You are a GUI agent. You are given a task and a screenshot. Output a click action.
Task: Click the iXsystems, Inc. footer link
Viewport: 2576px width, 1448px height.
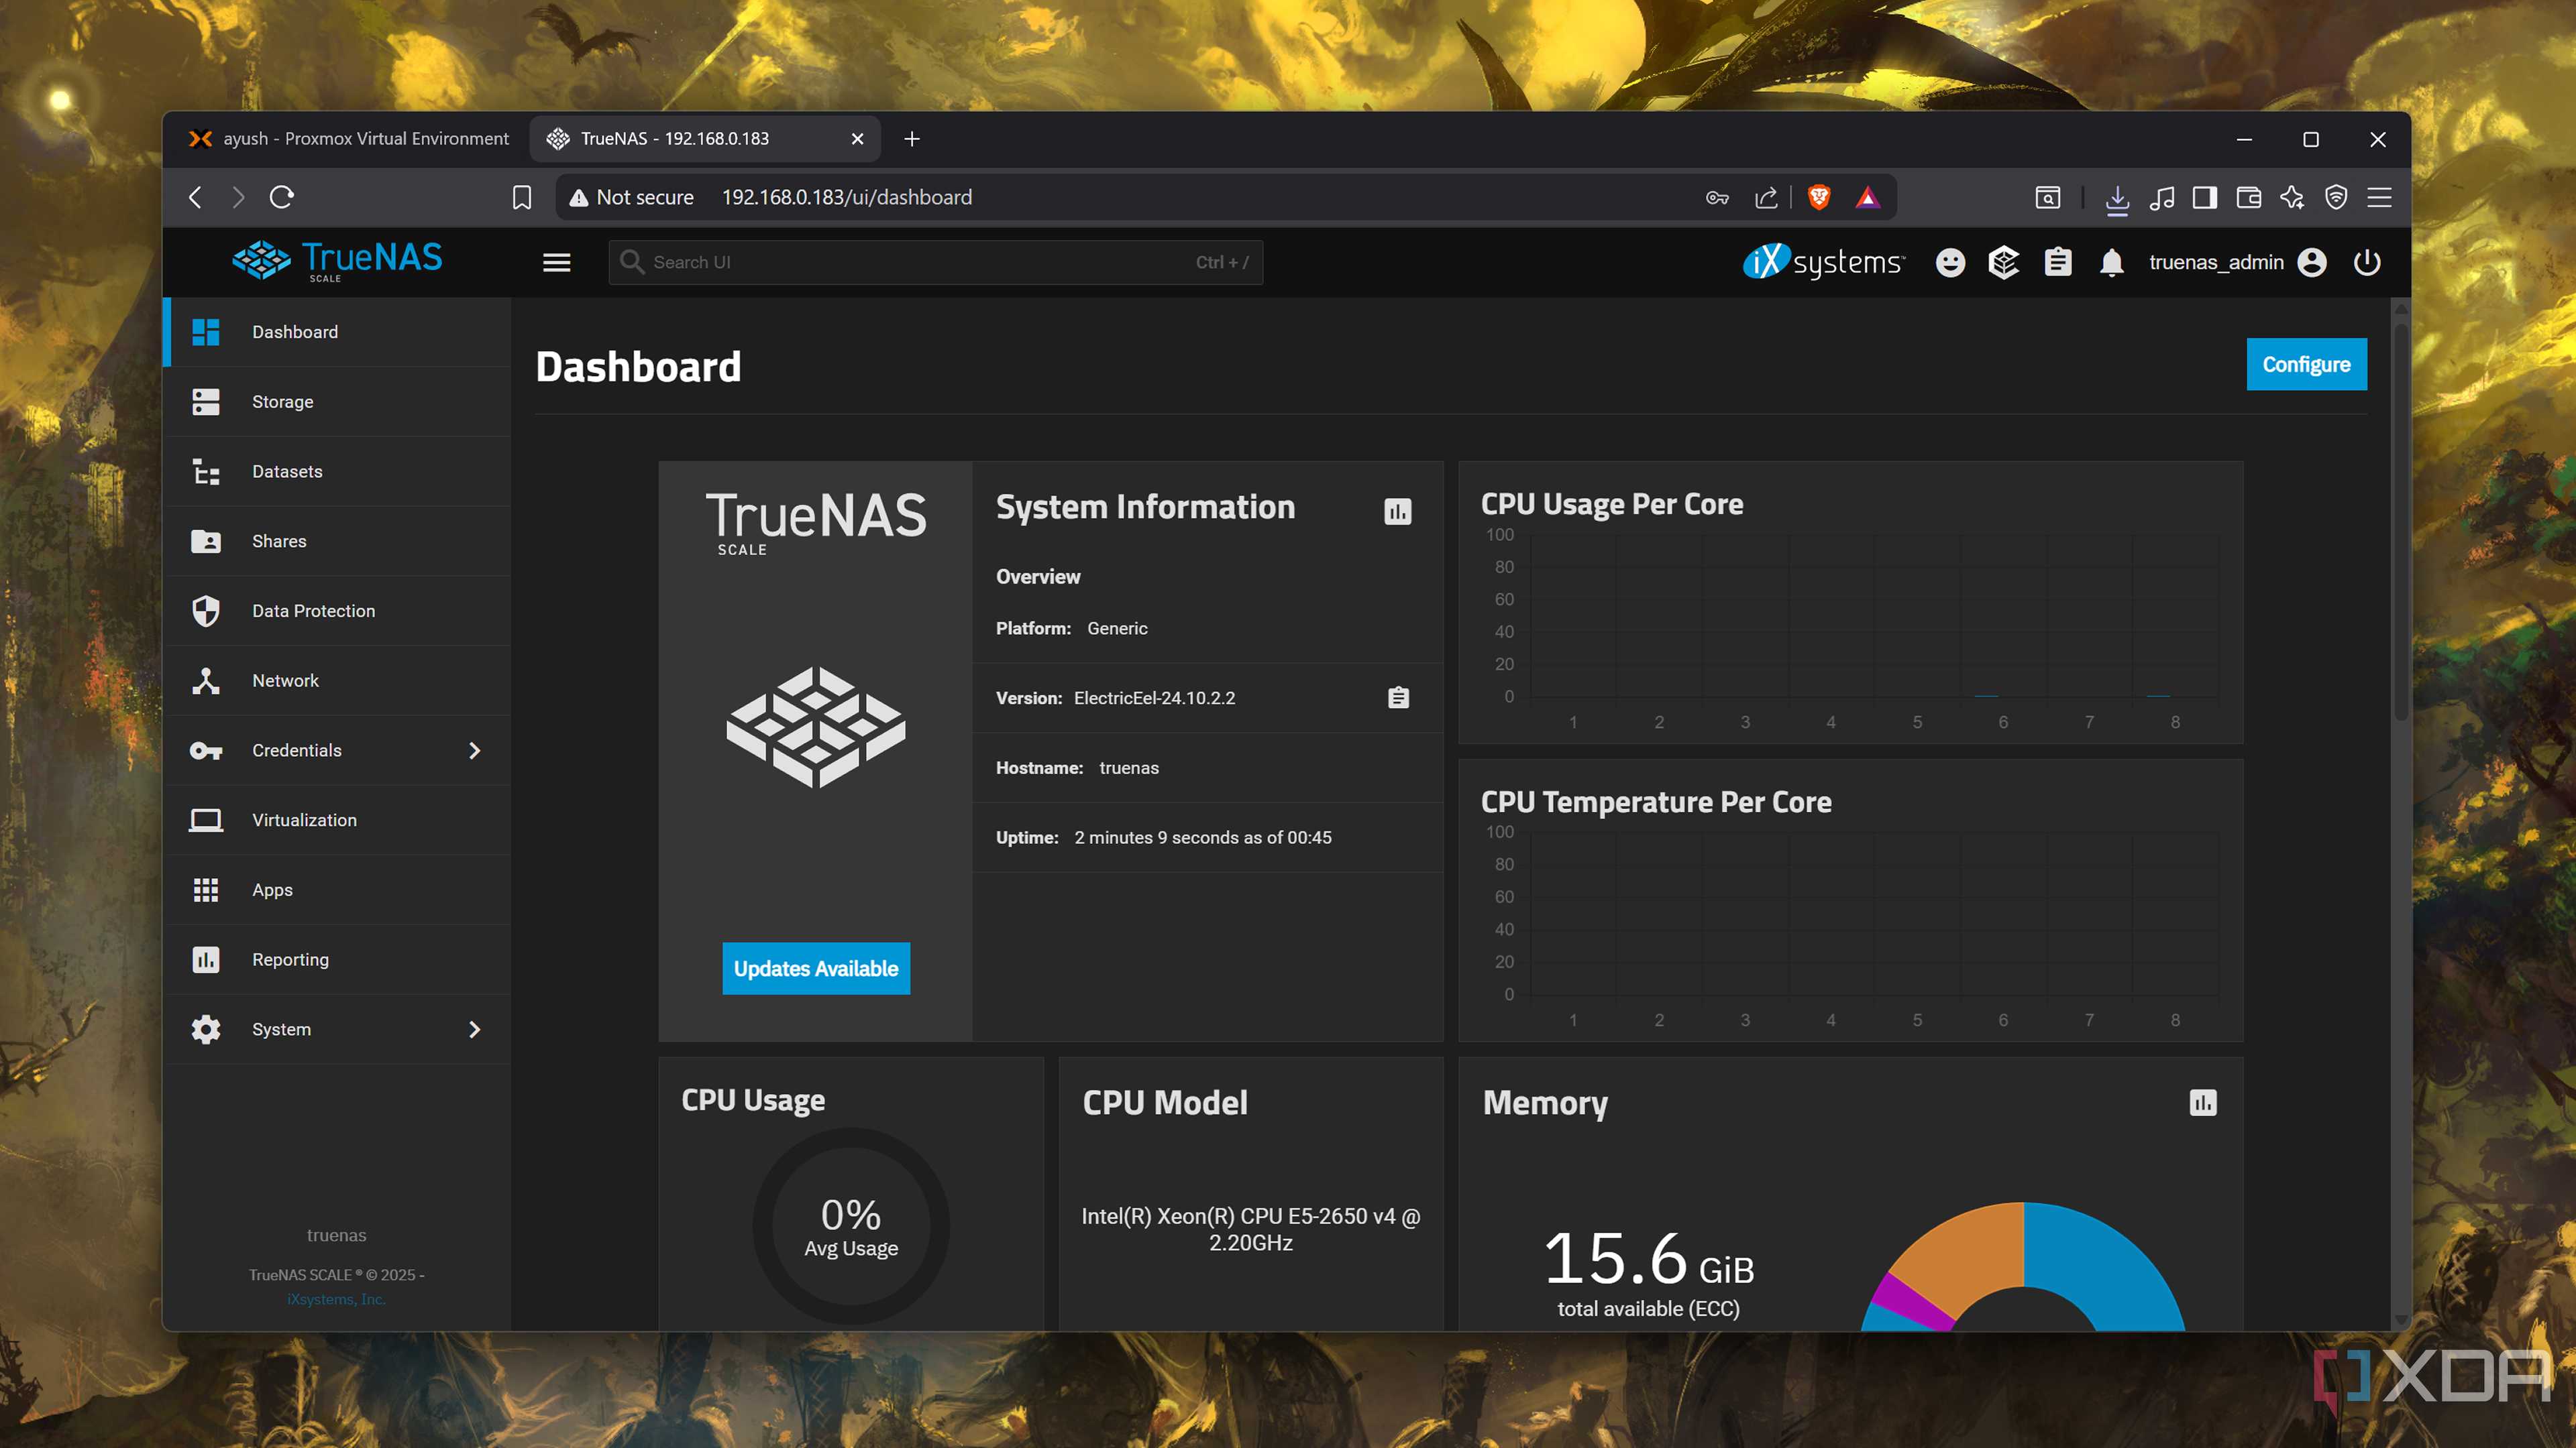(x=336, y=1299)
